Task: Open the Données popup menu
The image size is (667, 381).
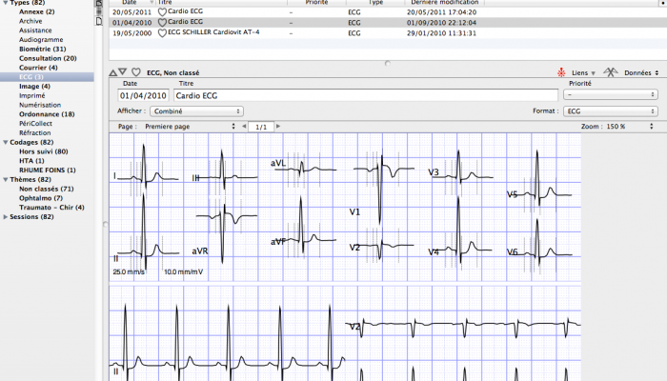Action: (x=641, y=73)
